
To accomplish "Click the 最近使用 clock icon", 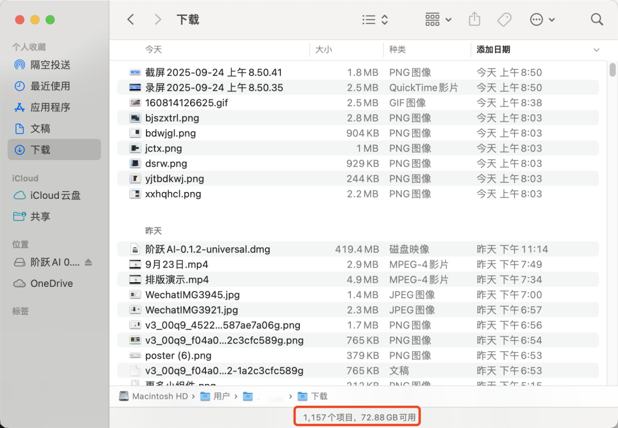I will (x=19, y=86).
